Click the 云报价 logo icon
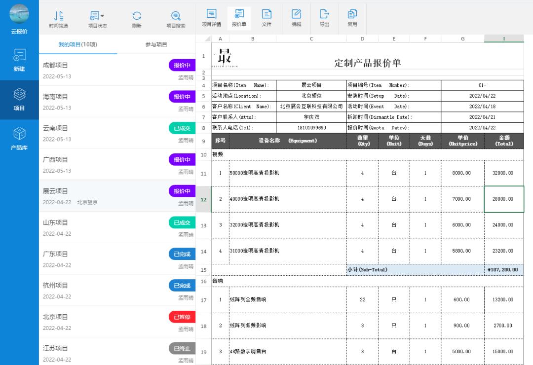The height and width of the screenshot is (365, 533). pyautogui.click(x=19, y=15)
